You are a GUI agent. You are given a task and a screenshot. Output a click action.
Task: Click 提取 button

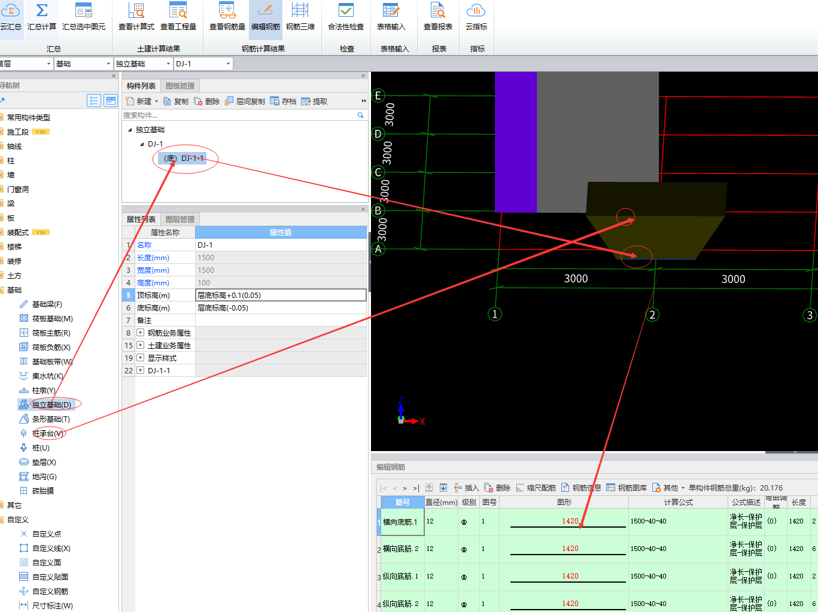point(314,101)
